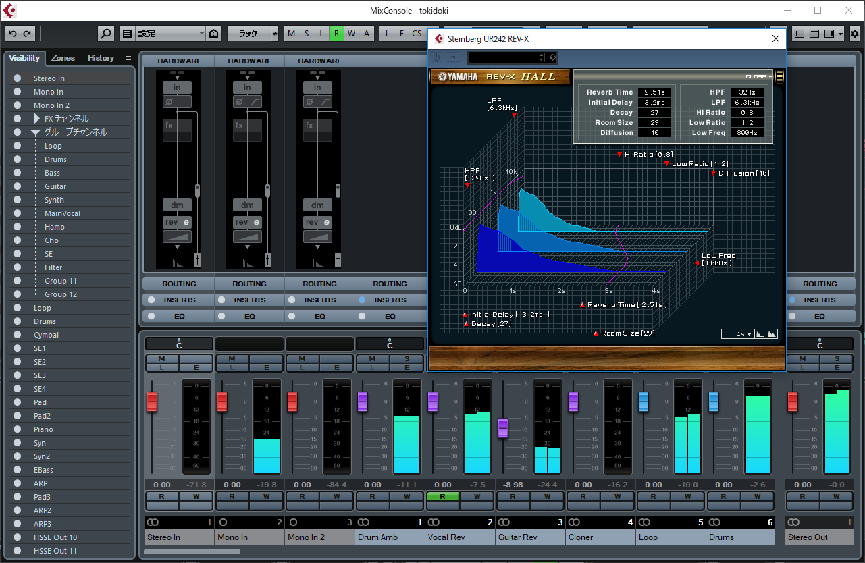Viewport: 865px width, 563px height.
Task: Click the 'in' button on Mono In 2 hardware
Action: (x=317, y=88)
